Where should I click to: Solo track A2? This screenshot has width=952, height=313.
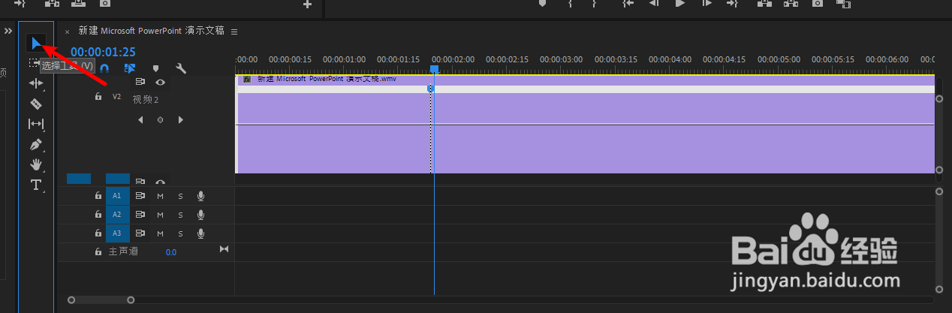pyautogui.click(x=180, y=214)
